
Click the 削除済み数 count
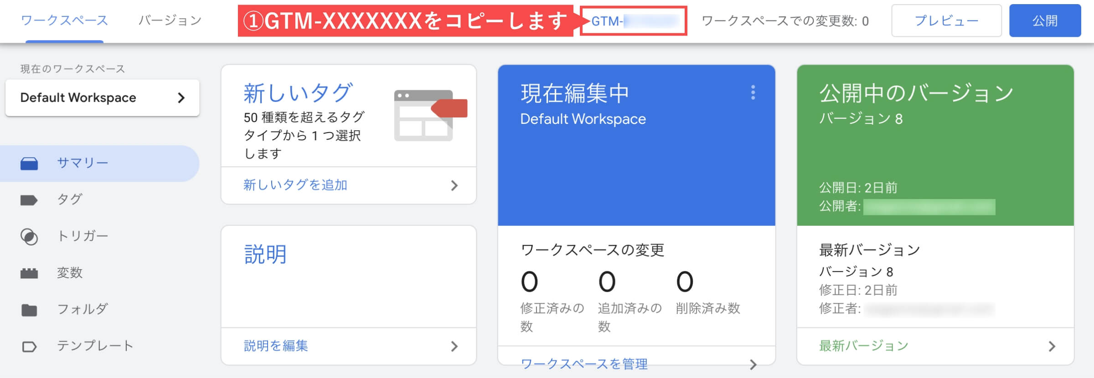click(x=685, y=281)
